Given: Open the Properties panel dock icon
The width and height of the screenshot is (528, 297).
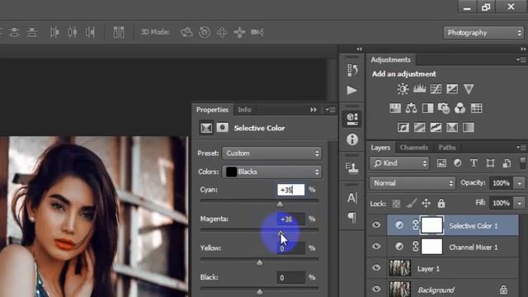Looking at the screenshot, I should point(352,119).
